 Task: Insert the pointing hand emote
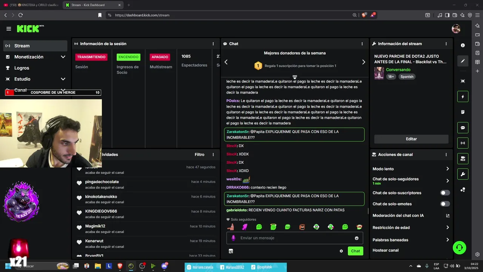pos(231,227)
